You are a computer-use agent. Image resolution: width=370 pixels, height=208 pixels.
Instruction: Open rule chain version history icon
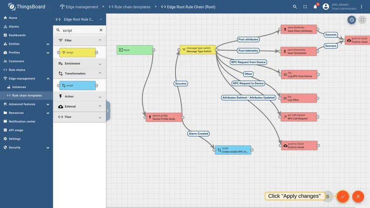coord(351,20)
